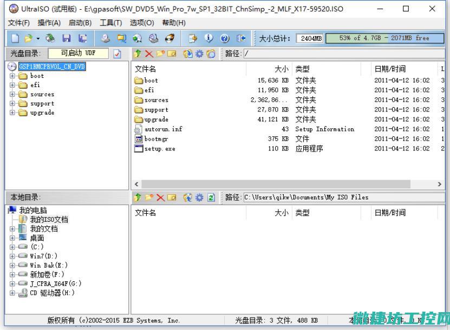
Task: Open the 文件(F) menu
Action: pos(18,23)
